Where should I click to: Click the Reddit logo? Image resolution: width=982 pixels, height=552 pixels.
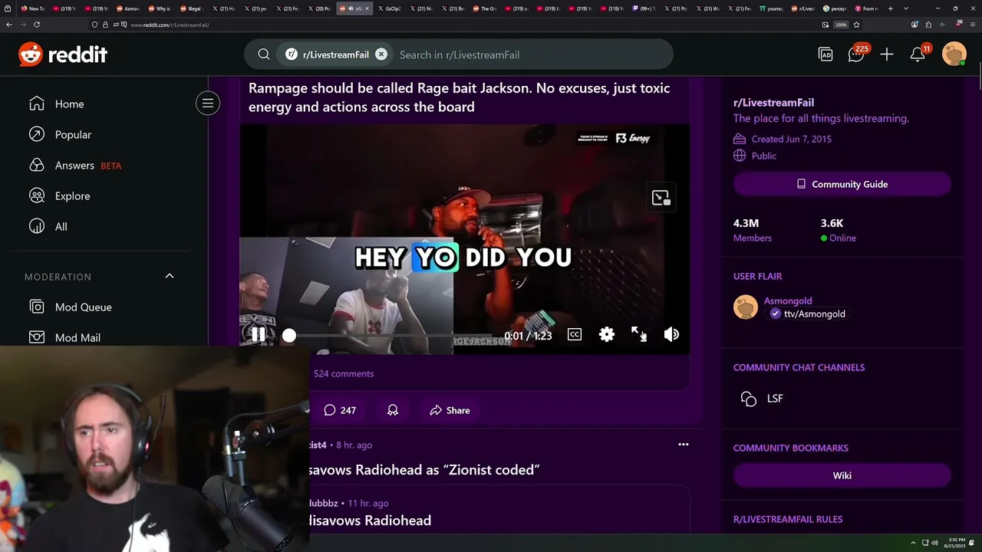63,54
